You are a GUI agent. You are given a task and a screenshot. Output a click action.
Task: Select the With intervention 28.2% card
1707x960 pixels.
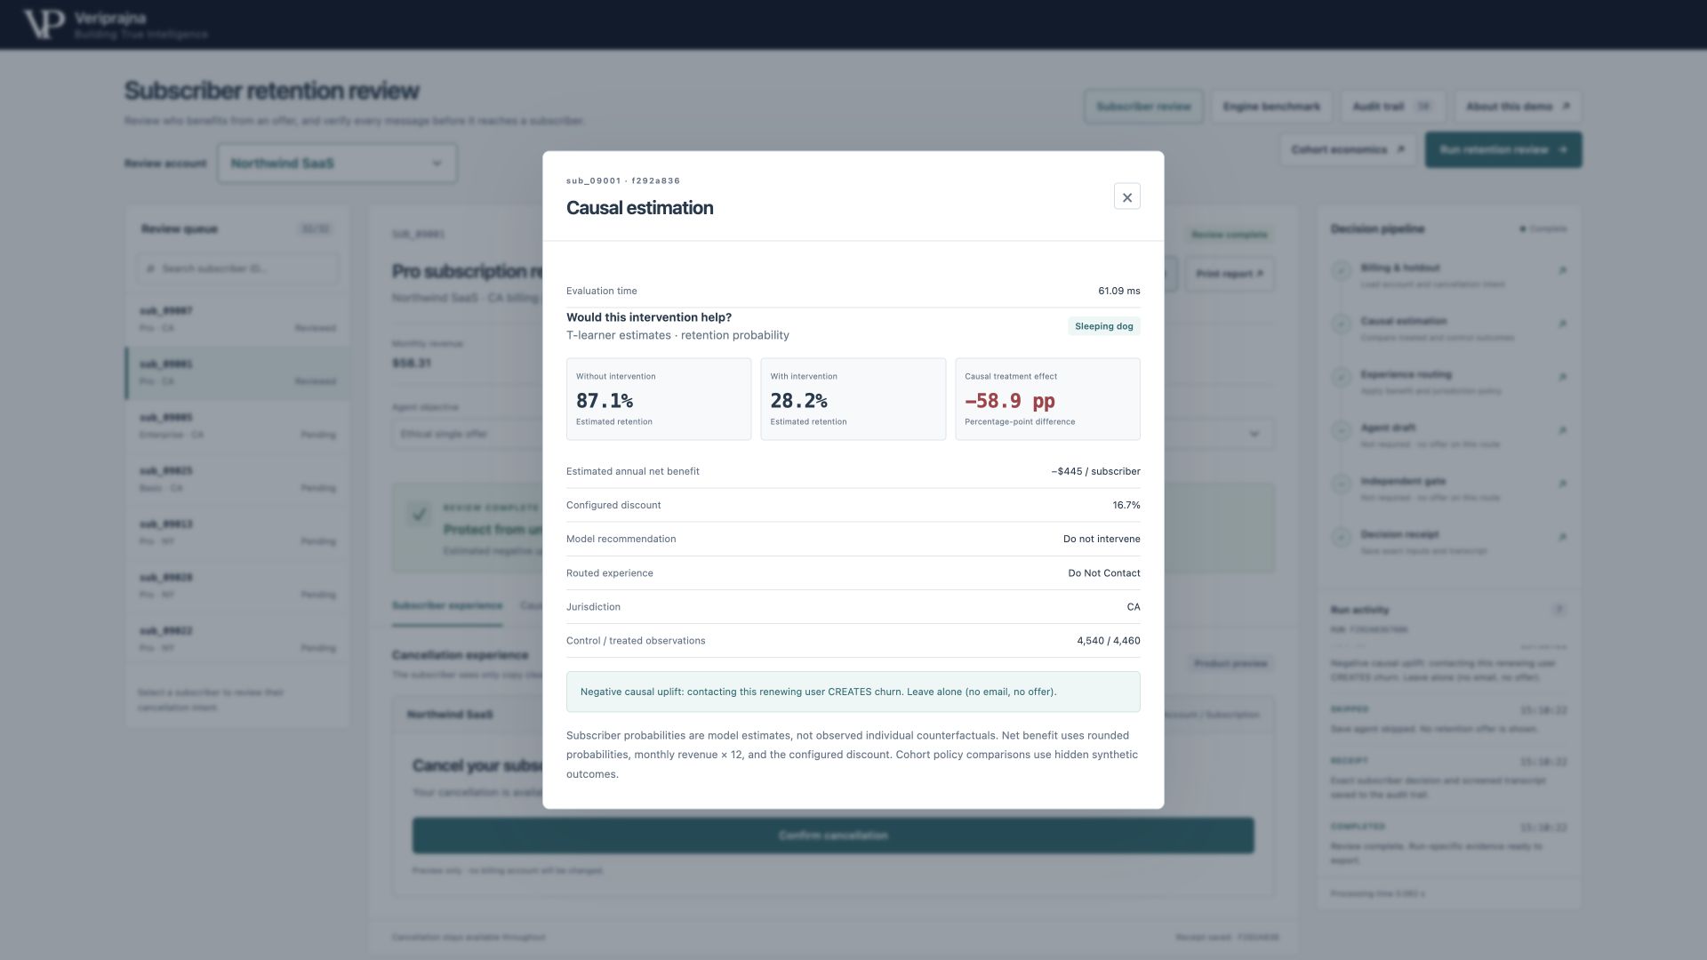pos(853,399)
